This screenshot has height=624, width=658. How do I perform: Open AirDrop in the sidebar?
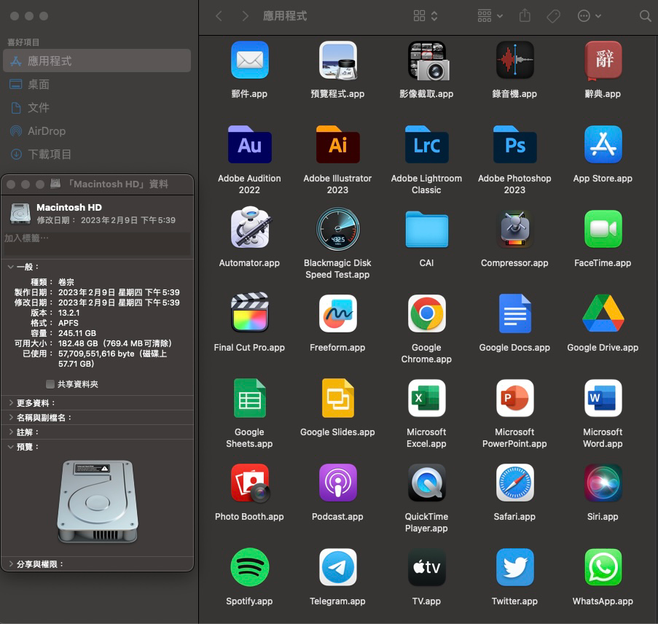[97, 131]
